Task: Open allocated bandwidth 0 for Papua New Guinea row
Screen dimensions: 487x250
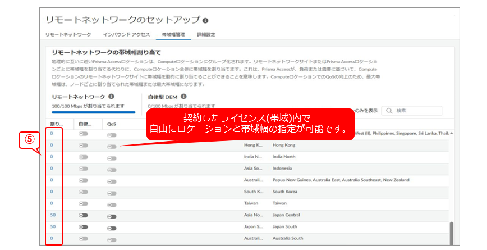Action: [x=52, y=180]
